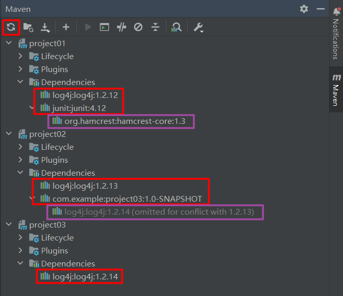Show dependencies analyzer icon
Image resolution: width=343 pixels, height=296 pixels.
tap(177, 27)
